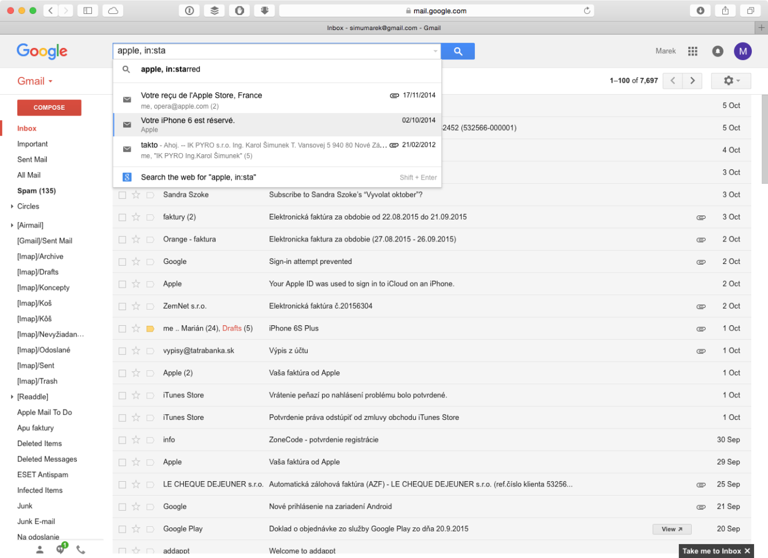
Task: Open the takto conversation suggestion
Action: tap(277, 150)
